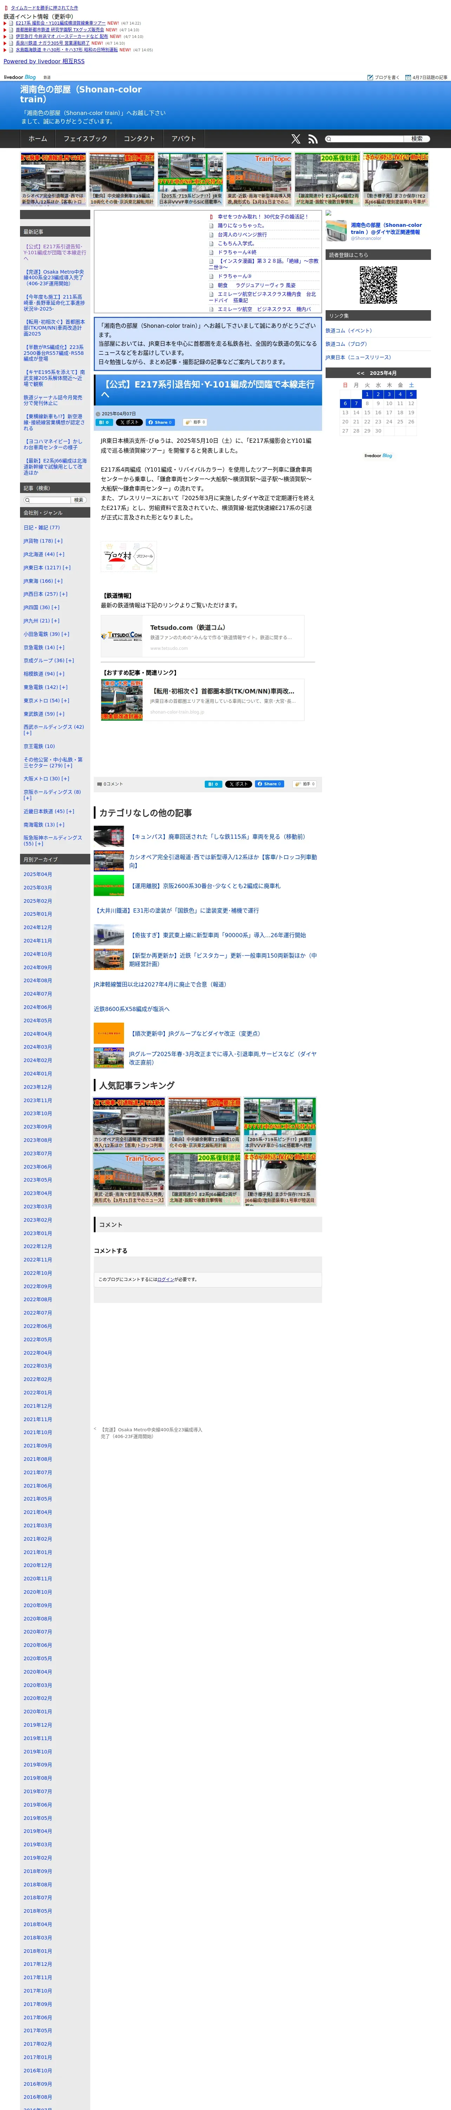Screen dimensions: 451x2110
Task: Click the 拍手 button at article bottom
Action: coord(305,784)
